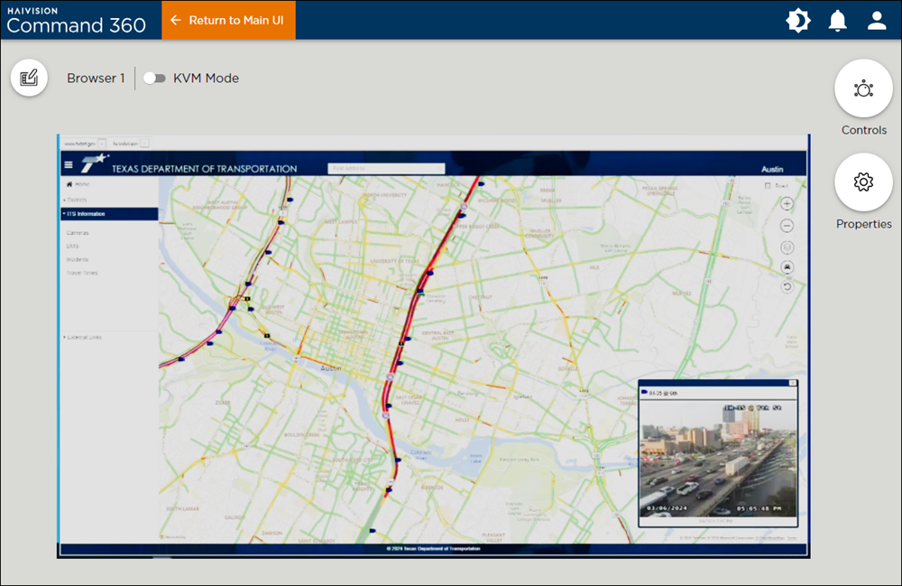902x586 pixels.
Task: Reset the map view rotation
Action: (x=787, y=287)
